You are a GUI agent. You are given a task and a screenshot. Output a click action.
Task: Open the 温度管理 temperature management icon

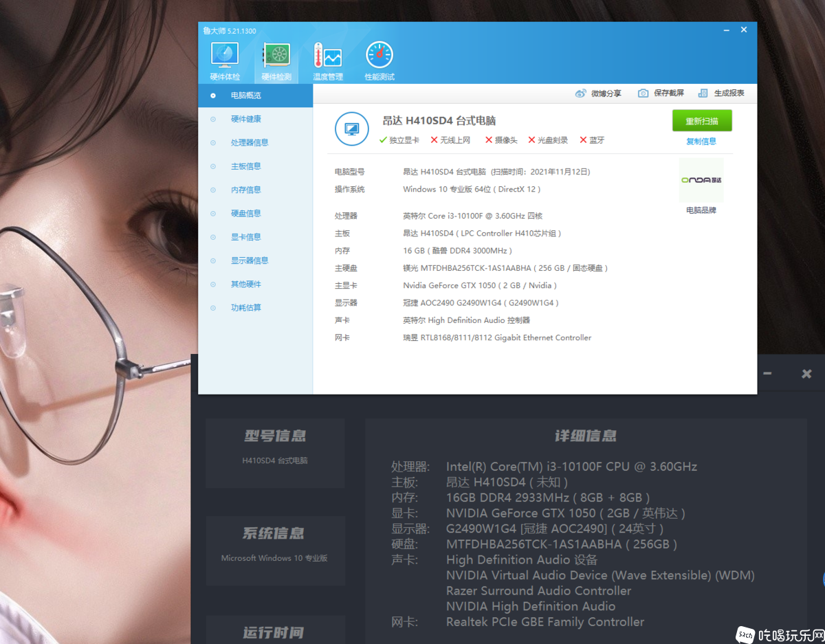pyautogui.click(x=328, y=55)
